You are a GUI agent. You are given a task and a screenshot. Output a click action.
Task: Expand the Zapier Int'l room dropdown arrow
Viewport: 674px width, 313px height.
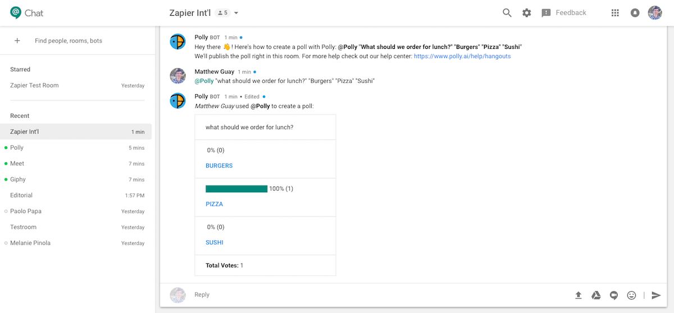coord(236,13)
